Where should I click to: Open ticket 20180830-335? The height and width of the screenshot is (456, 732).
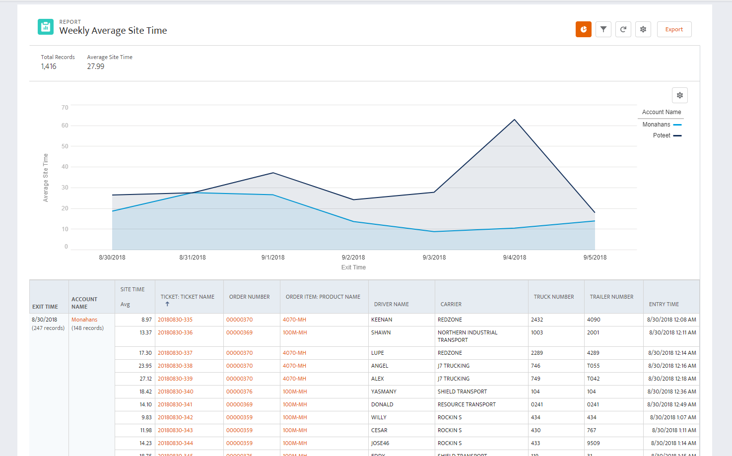coord(175,320)
